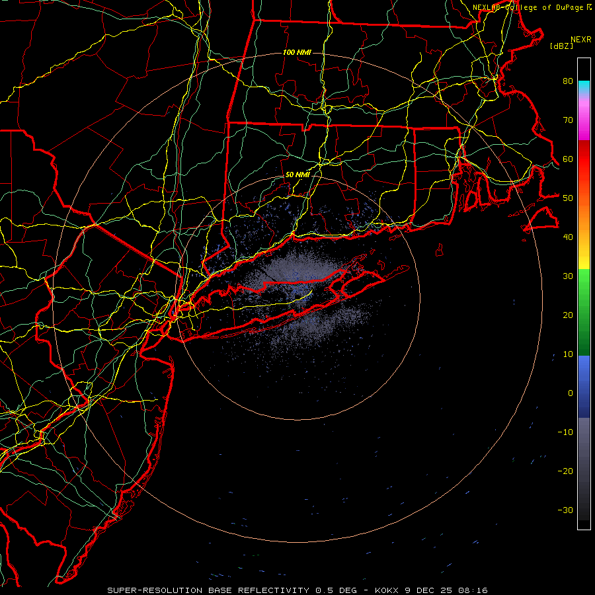Click the "[dBZ]" unit label
Viewport: 595px width, 595px height.
click(x=561, y=46)
